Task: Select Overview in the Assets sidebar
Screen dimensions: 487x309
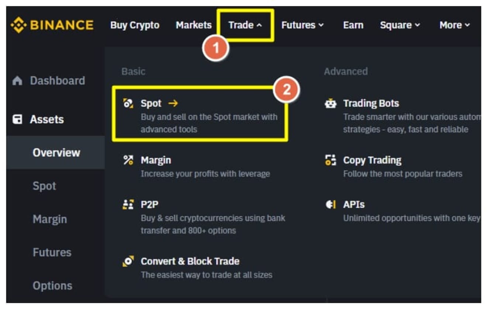Action: pyautogui.click(x=56, y=153)
